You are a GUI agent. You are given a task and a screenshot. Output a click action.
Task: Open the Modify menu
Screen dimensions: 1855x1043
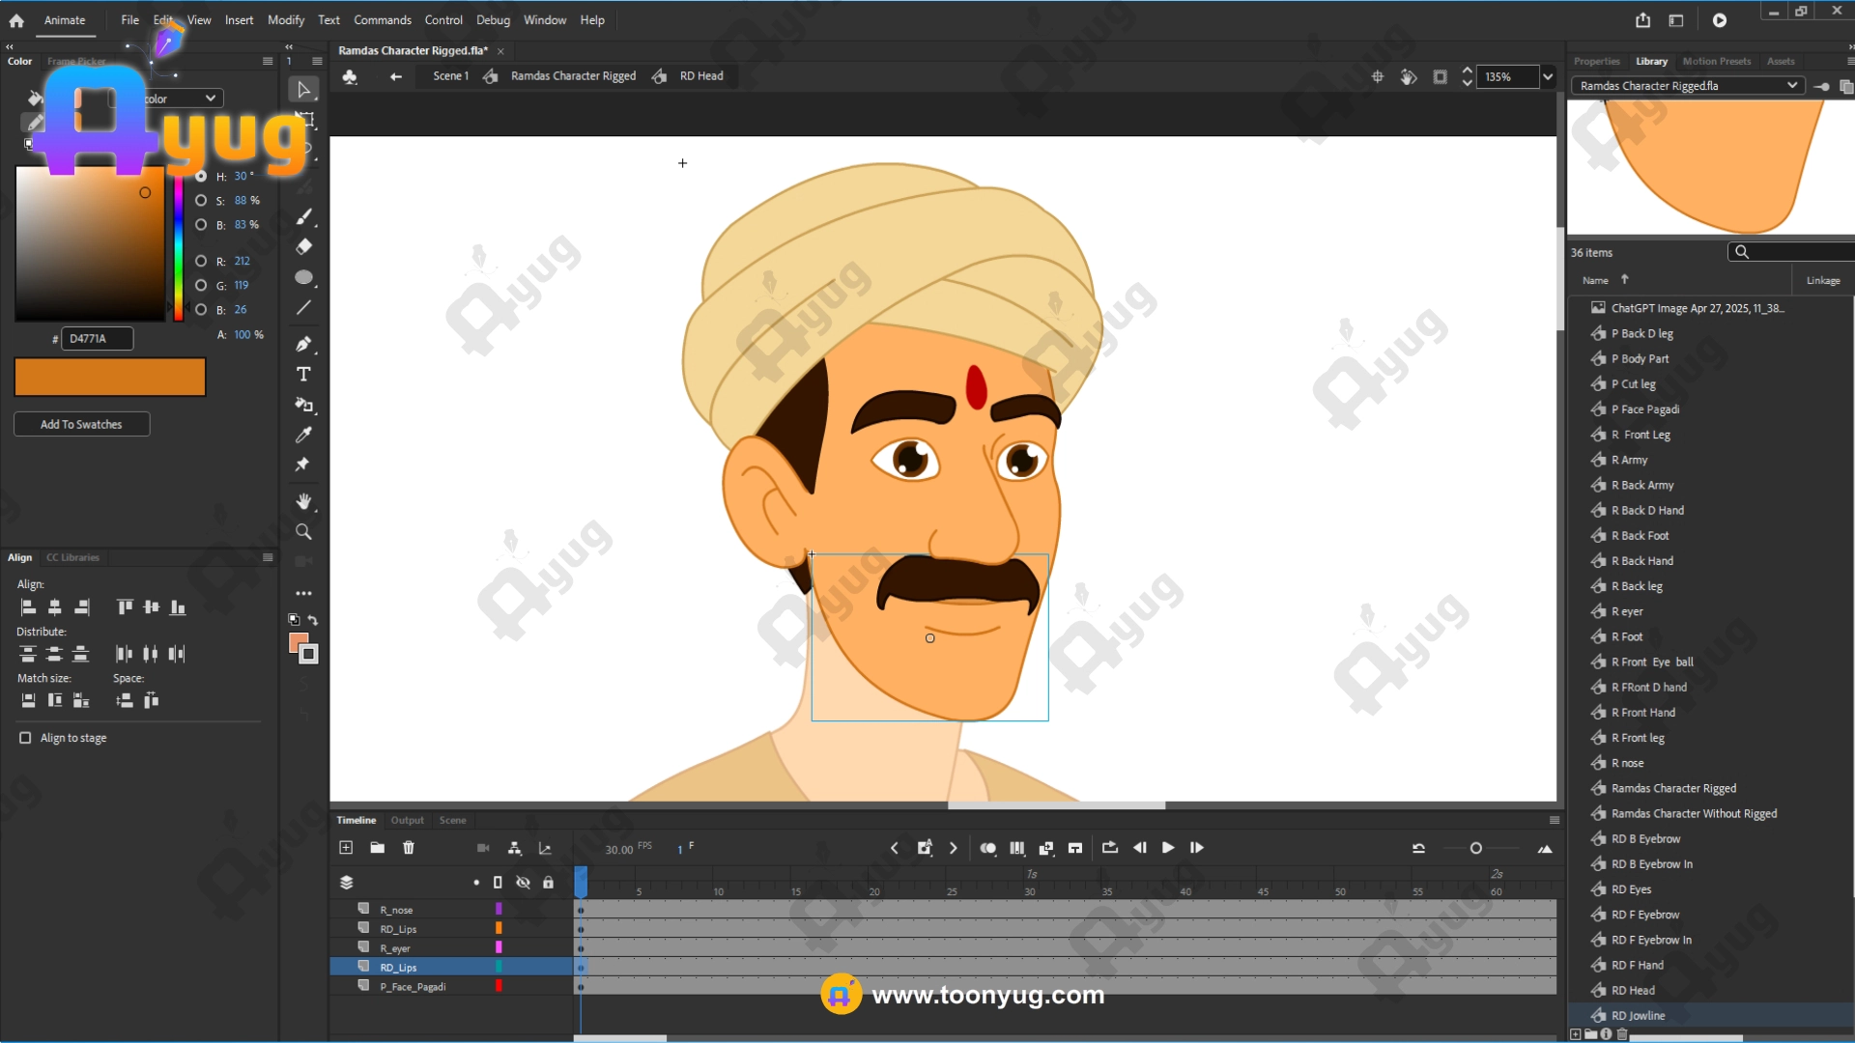click(x=285, y=20)
